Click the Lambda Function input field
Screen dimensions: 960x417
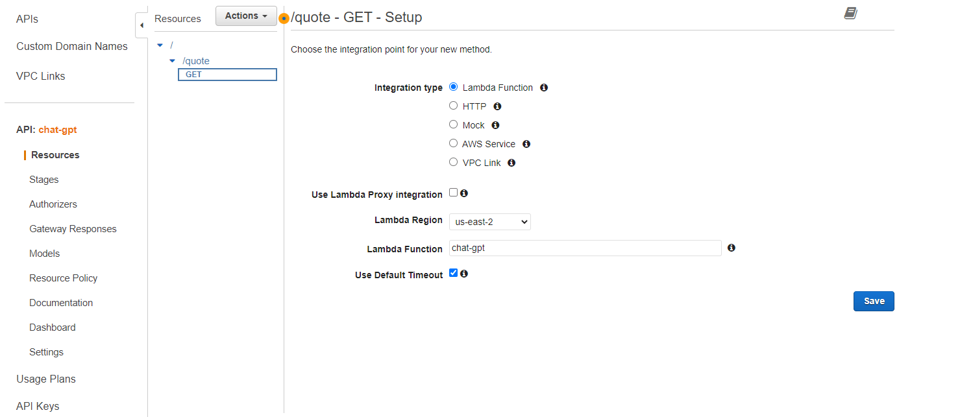tap(584, 248)
